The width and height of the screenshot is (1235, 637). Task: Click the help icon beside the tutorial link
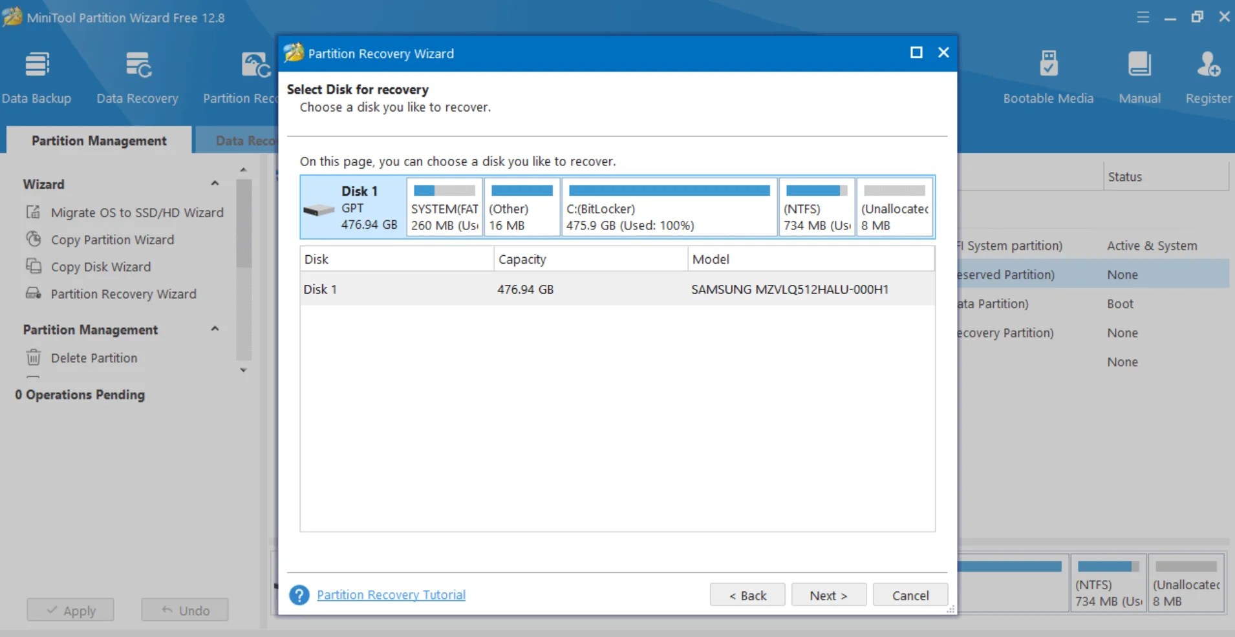[x=299, y=595]
